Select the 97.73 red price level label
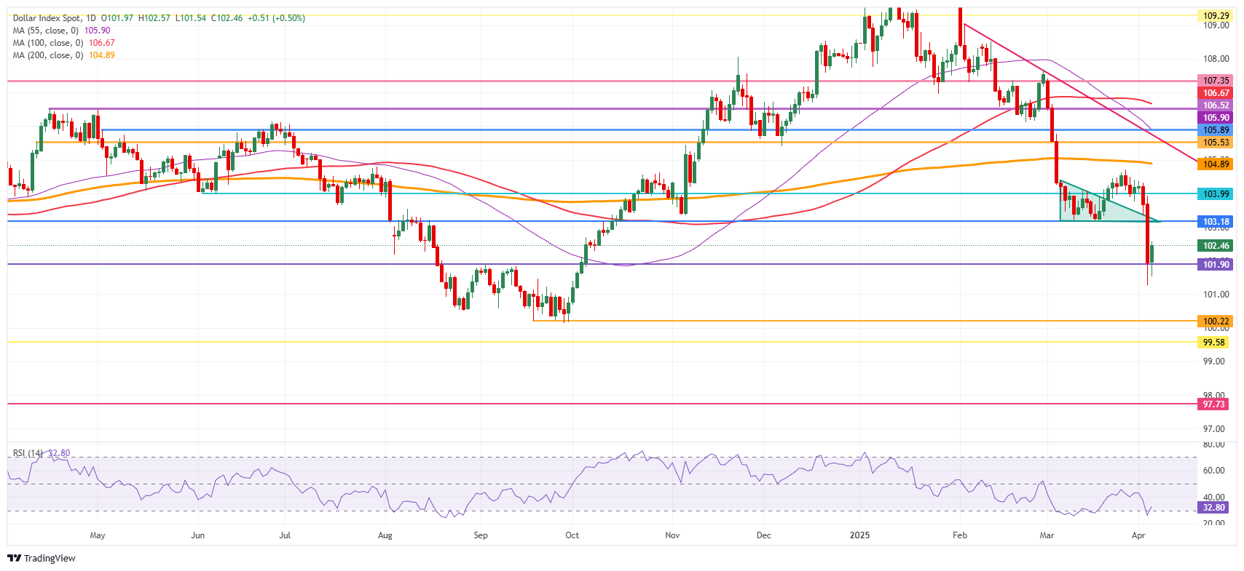 point(1213,404)
